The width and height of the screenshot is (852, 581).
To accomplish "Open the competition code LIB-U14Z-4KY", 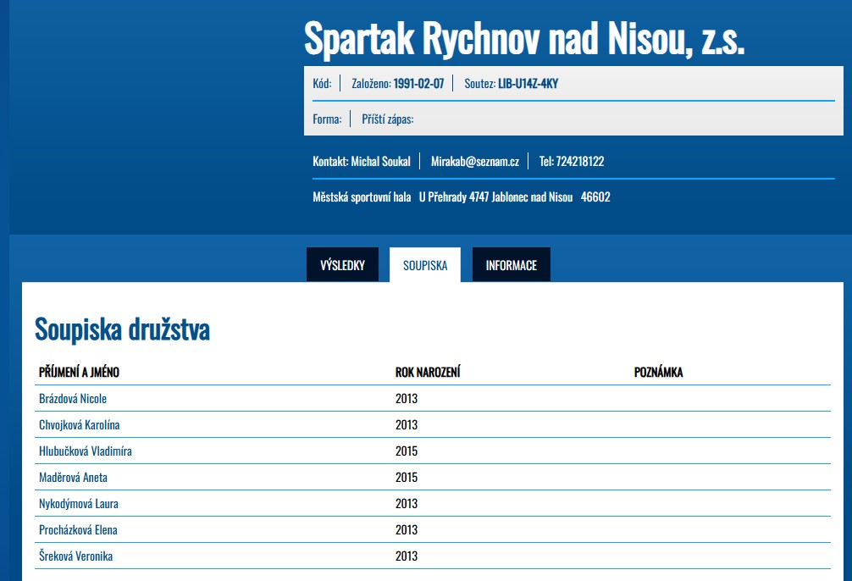I will coord(528,84).
